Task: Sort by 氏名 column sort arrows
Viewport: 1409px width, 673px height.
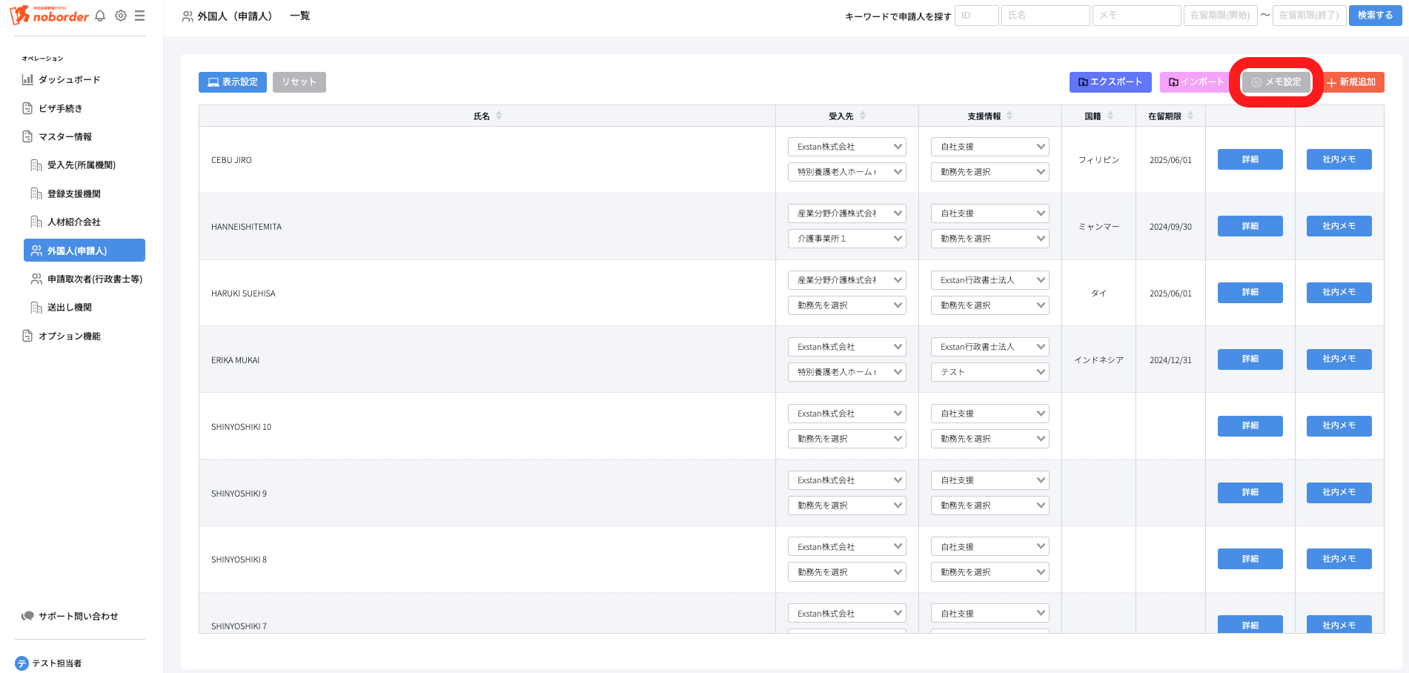Action: (x=499, y=116)
